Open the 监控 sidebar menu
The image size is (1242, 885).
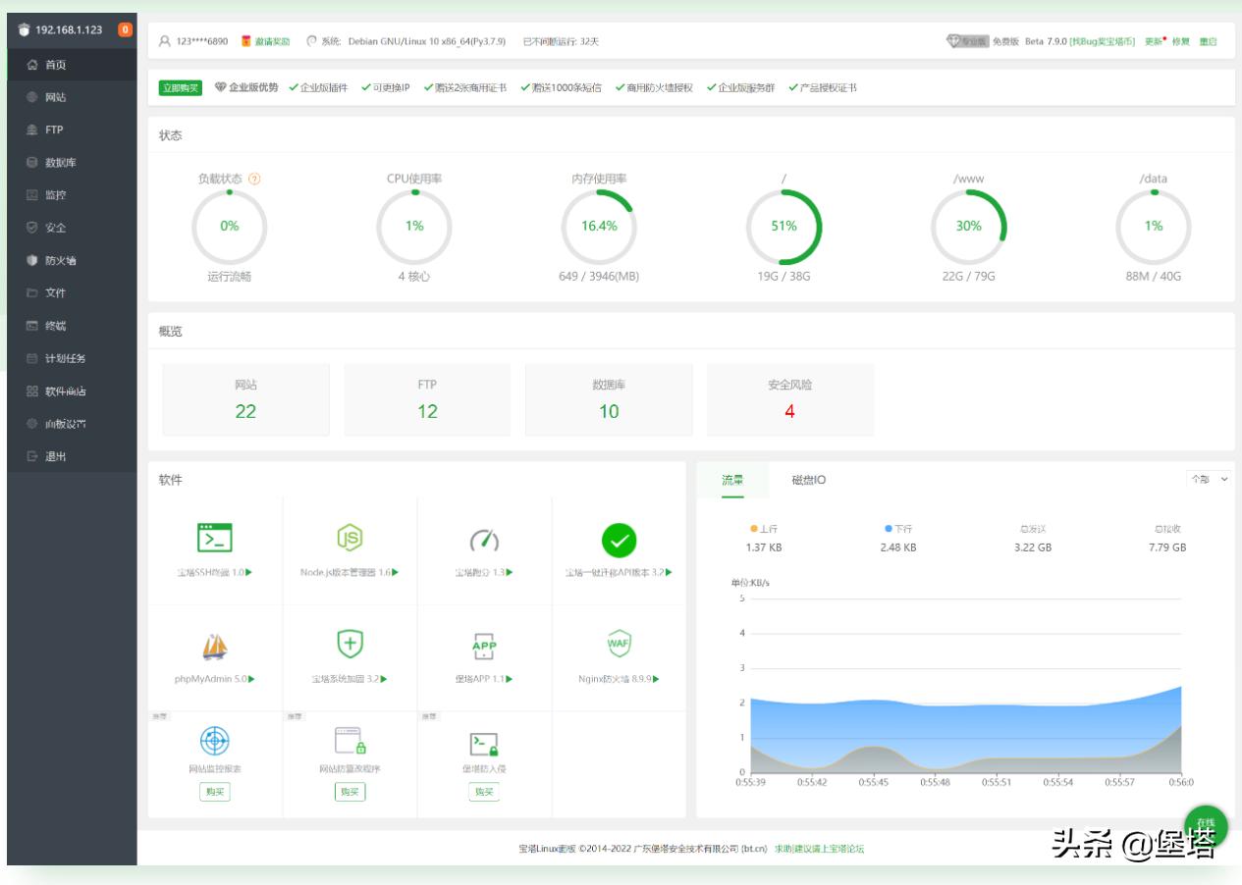pos(72,195)
